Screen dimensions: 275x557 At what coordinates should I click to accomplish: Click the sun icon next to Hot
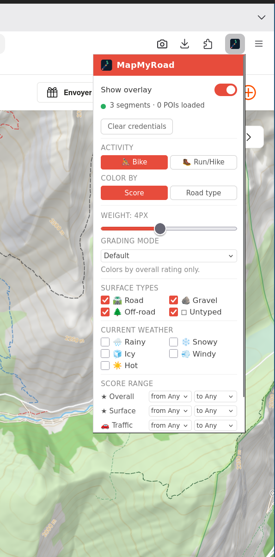pos(117,365)
